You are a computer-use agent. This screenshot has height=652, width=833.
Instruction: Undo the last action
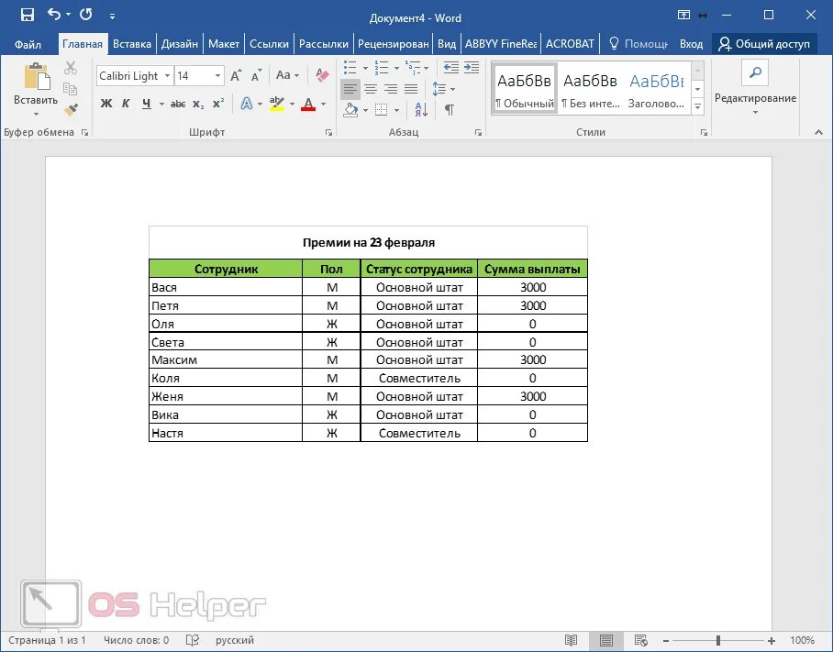pyautogui.click(x=53, y=15)
